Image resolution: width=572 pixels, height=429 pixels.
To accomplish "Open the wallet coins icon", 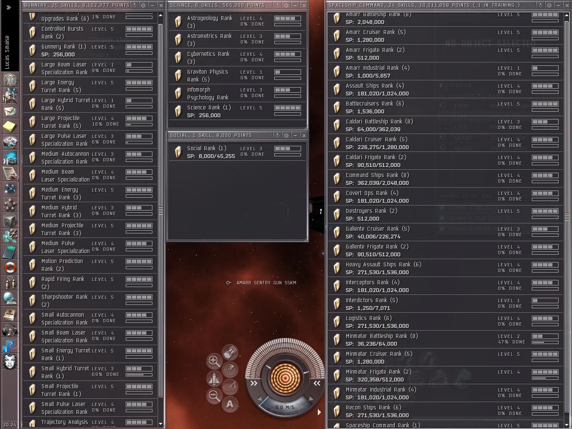I will 10,236.
